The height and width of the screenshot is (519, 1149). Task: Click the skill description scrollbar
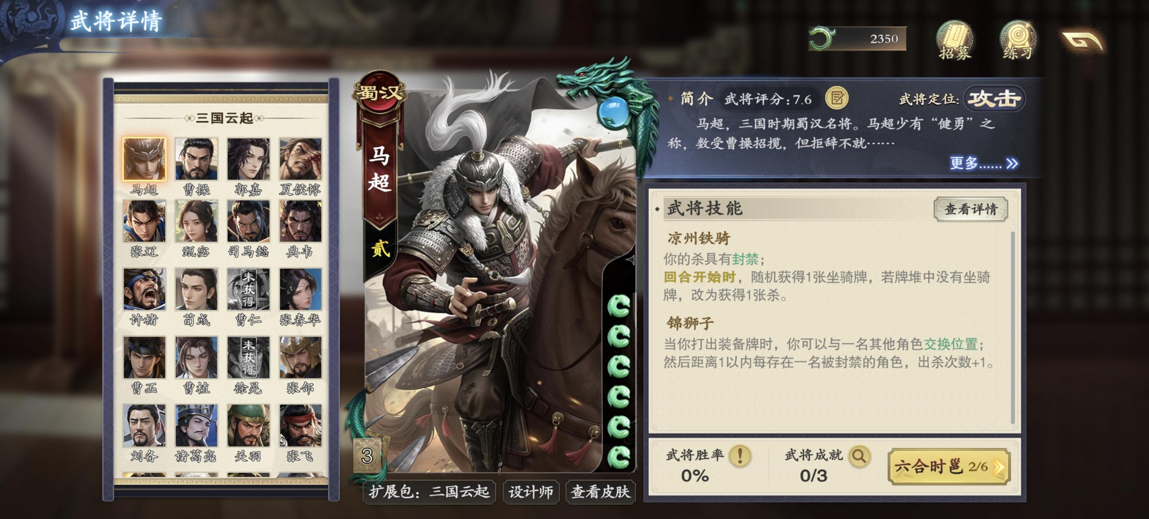(x=1012, y=327)
